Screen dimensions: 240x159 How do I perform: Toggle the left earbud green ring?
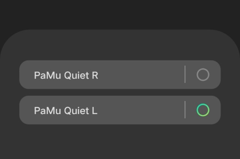tap(203, 110)
